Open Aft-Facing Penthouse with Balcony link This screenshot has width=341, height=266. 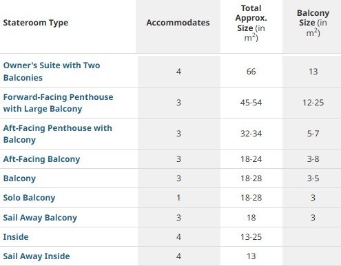click(58, 134)
